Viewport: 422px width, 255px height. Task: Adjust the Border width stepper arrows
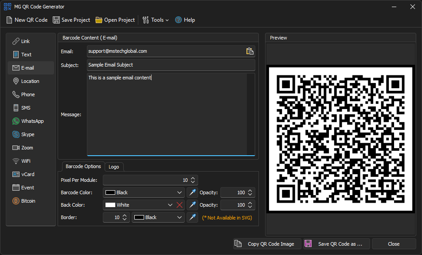(x=125, y=217)
